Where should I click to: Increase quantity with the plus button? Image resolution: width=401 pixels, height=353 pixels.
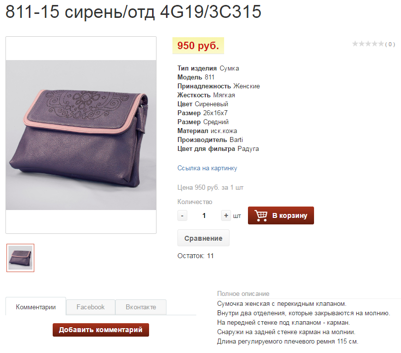pos(226,215)
